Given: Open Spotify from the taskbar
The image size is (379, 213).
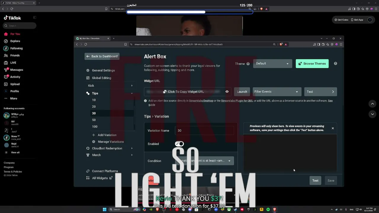Looking at the screenshot, I should pos(268,209).
